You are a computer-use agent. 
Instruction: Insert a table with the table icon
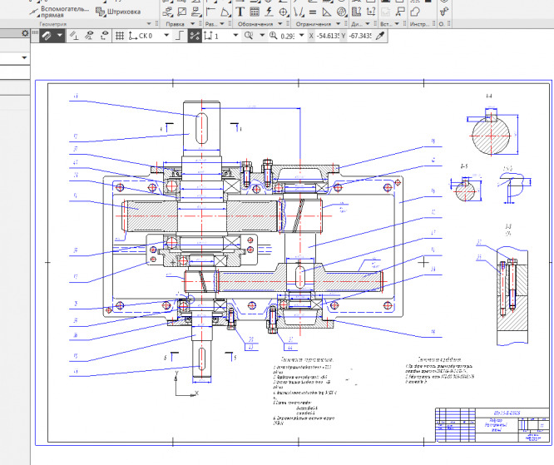click(255, 12)
